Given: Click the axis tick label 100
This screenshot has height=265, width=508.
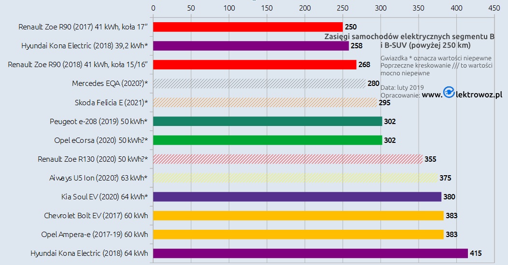Looking at the screenshot, I should (229, 8).
